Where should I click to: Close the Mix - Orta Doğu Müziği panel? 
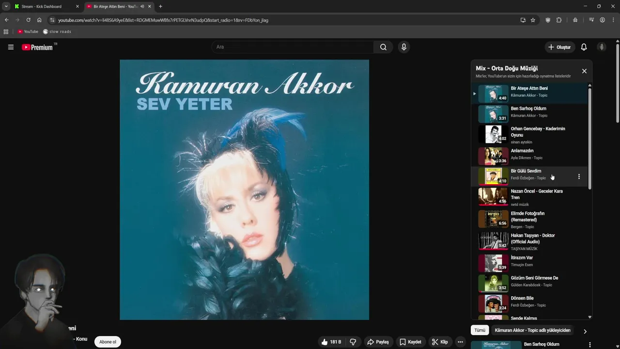[x=584, y=71]
